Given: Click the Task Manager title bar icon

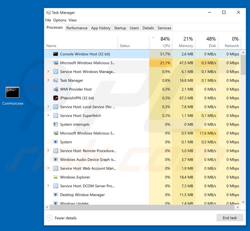Looking at the screenshot, I should click(x=48, y=12).
